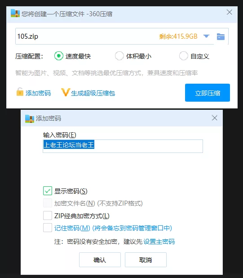Click the browse folder icon beside 105.zip
The image size is (243, 278).
(221, 36)
